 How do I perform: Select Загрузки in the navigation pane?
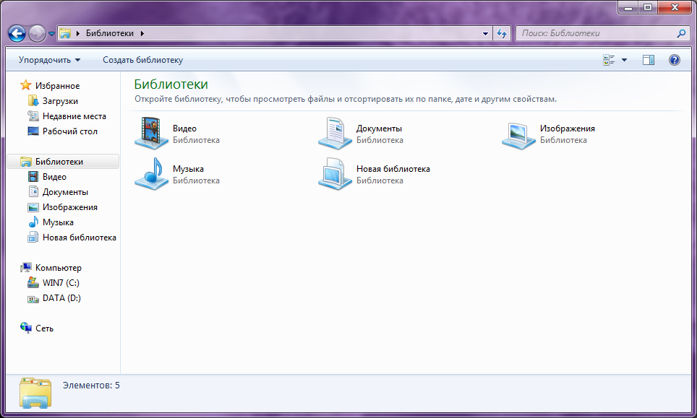(60, 101)
